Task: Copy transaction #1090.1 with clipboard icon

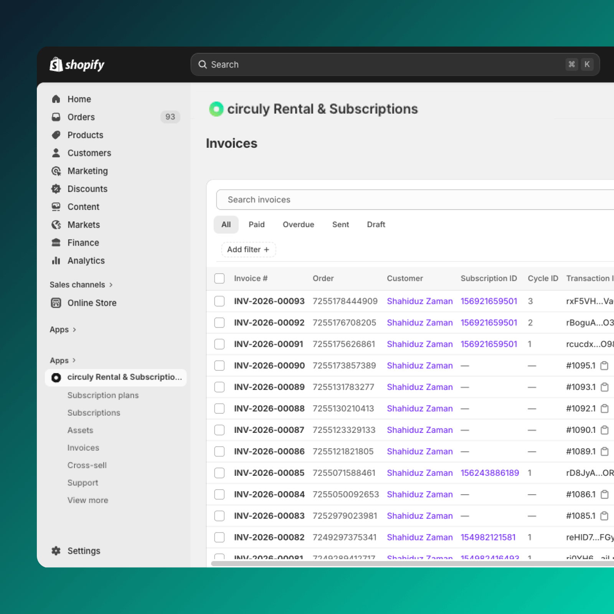Action: coord(604,430)
